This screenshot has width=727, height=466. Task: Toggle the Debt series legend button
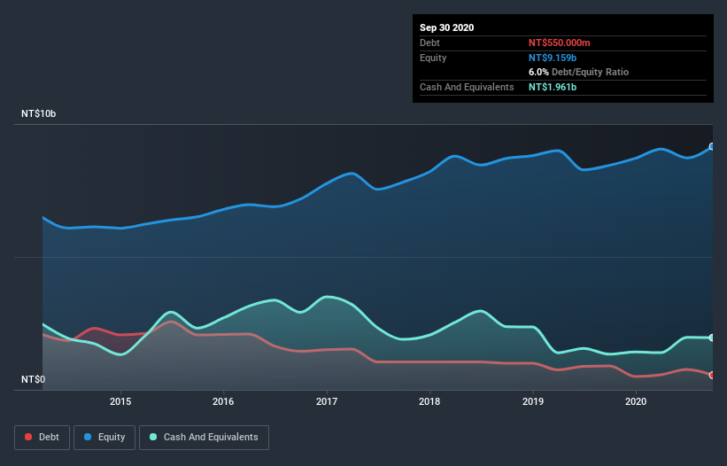[42, 438]
